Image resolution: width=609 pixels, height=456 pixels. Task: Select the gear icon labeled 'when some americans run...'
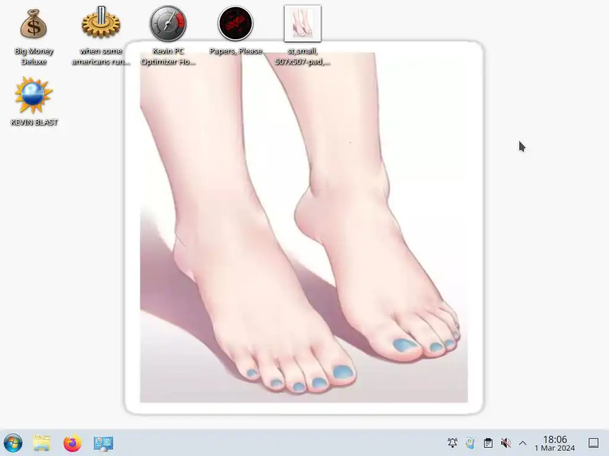101,22
